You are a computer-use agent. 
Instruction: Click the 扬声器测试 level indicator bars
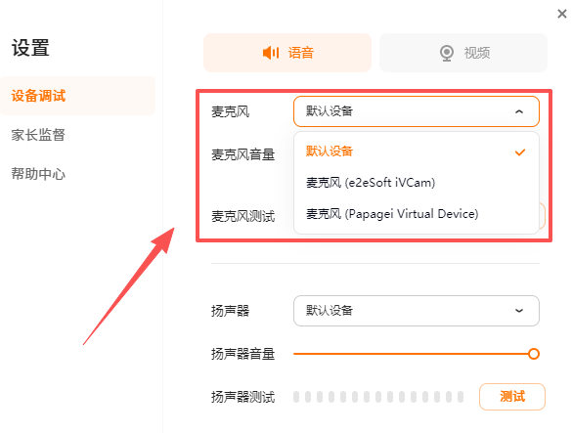coord(378,397)
